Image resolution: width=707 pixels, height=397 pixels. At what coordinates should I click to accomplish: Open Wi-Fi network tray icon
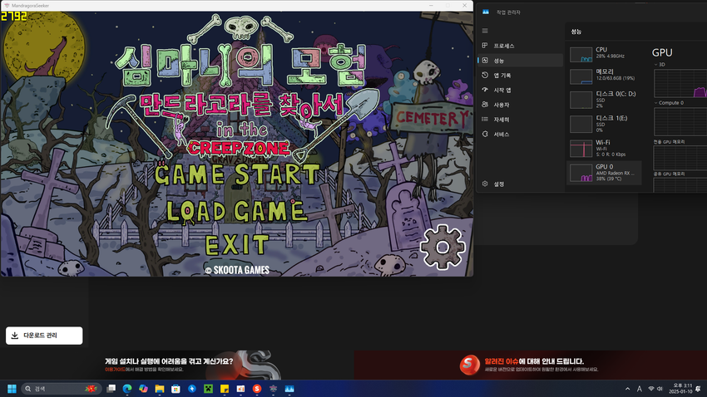pyautogui.click(x=651, y=389)
